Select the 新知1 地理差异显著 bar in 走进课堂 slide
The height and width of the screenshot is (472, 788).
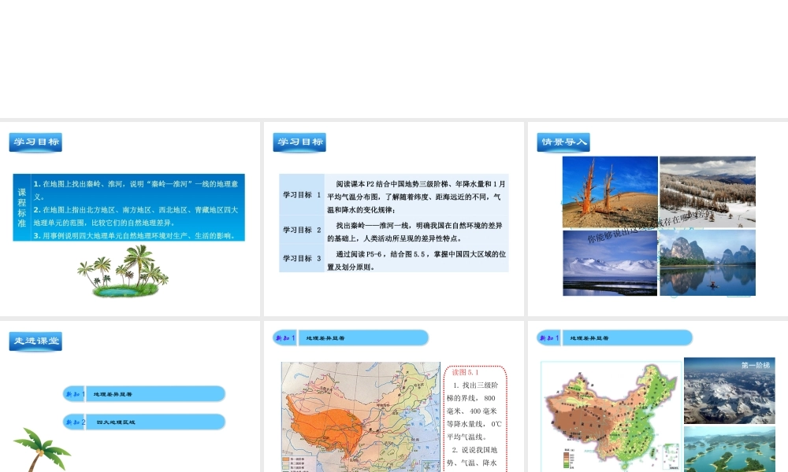coord(144,393)
